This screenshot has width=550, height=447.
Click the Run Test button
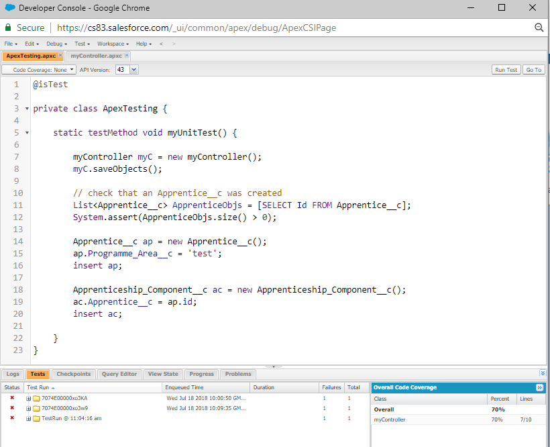(506, 70)
